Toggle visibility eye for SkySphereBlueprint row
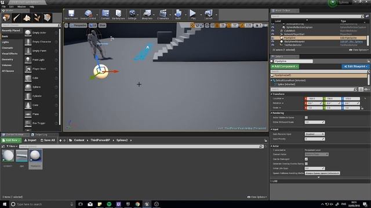Viewport: 371px width, 208px height. (x=272, y=41)
